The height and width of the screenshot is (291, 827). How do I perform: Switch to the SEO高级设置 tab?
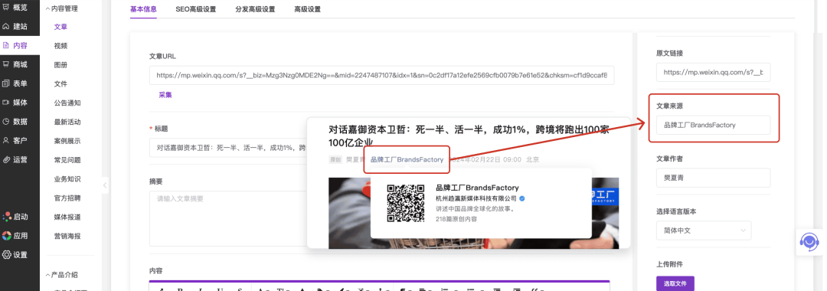(196, 9)
